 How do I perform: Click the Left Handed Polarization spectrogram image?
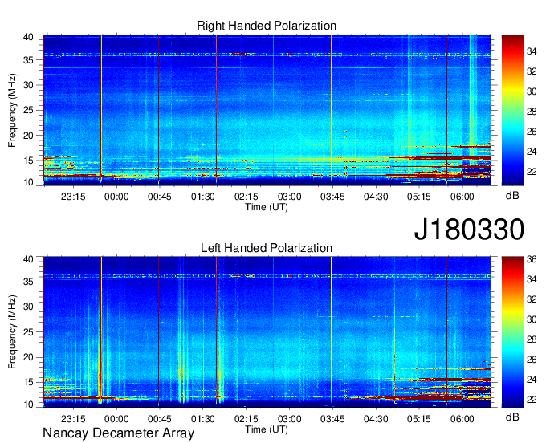(267, 331)
